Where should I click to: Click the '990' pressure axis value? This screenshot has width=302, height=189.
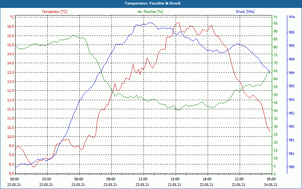[292, 167]
